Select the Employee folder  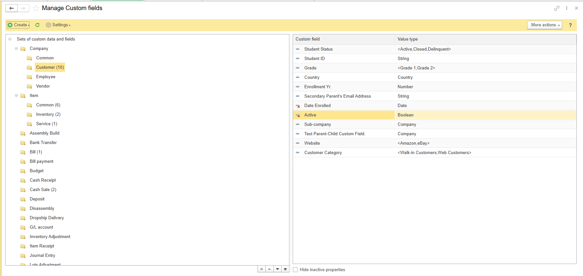[x=46, y=77]
